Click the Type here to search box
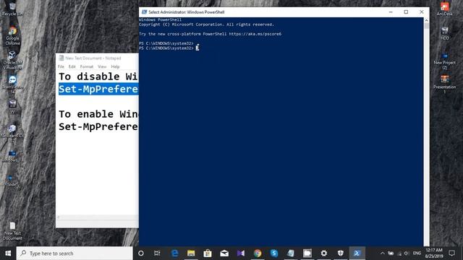This screenshot has height=260, width=463. (75, 253)
